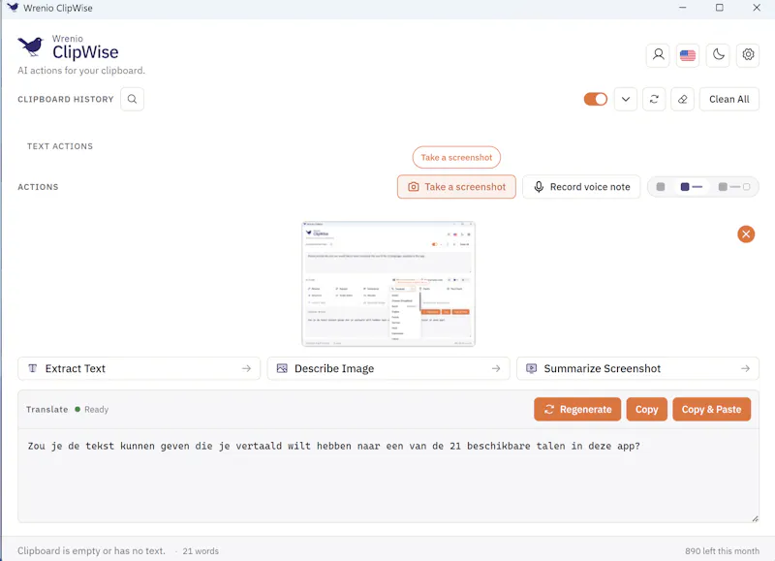Change language via the US flag icon
This screenshot has height=561, width=775.
688,55
